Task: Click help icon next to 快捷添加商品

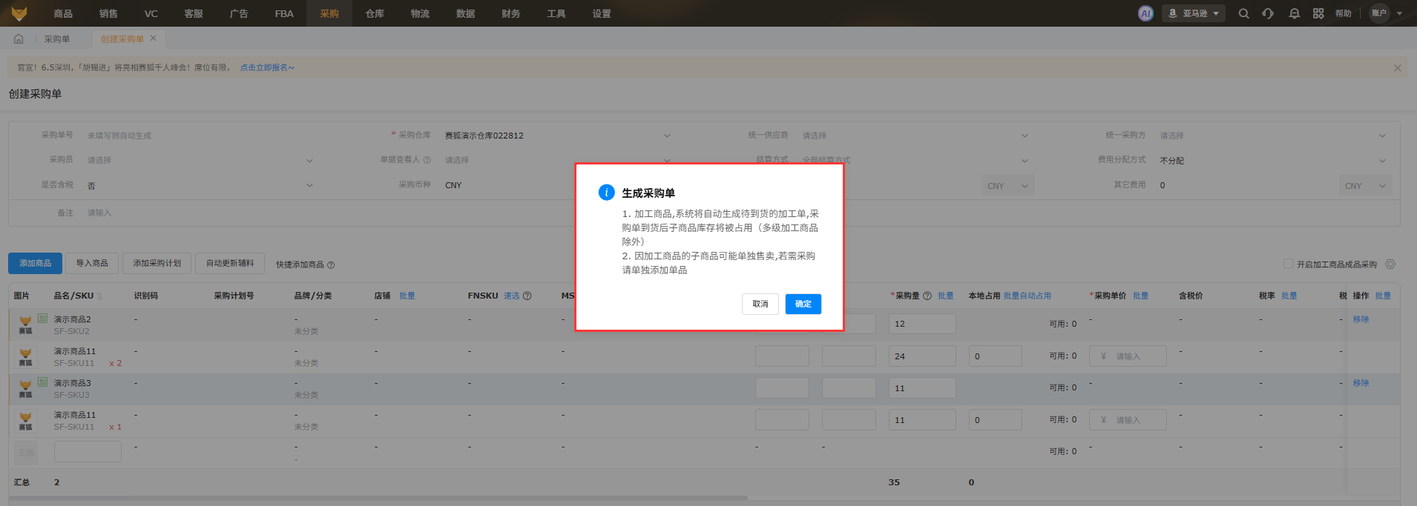Action: tap(331, 265)
